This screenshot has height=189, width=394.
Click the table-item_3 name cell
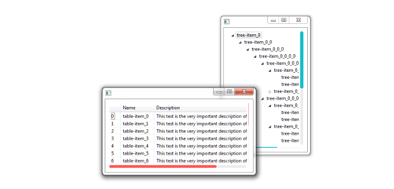click(x=137, y=139)
